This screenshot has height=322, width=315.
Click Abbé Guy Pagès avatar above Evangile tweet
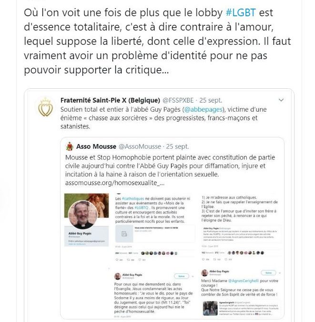point(118,276)
